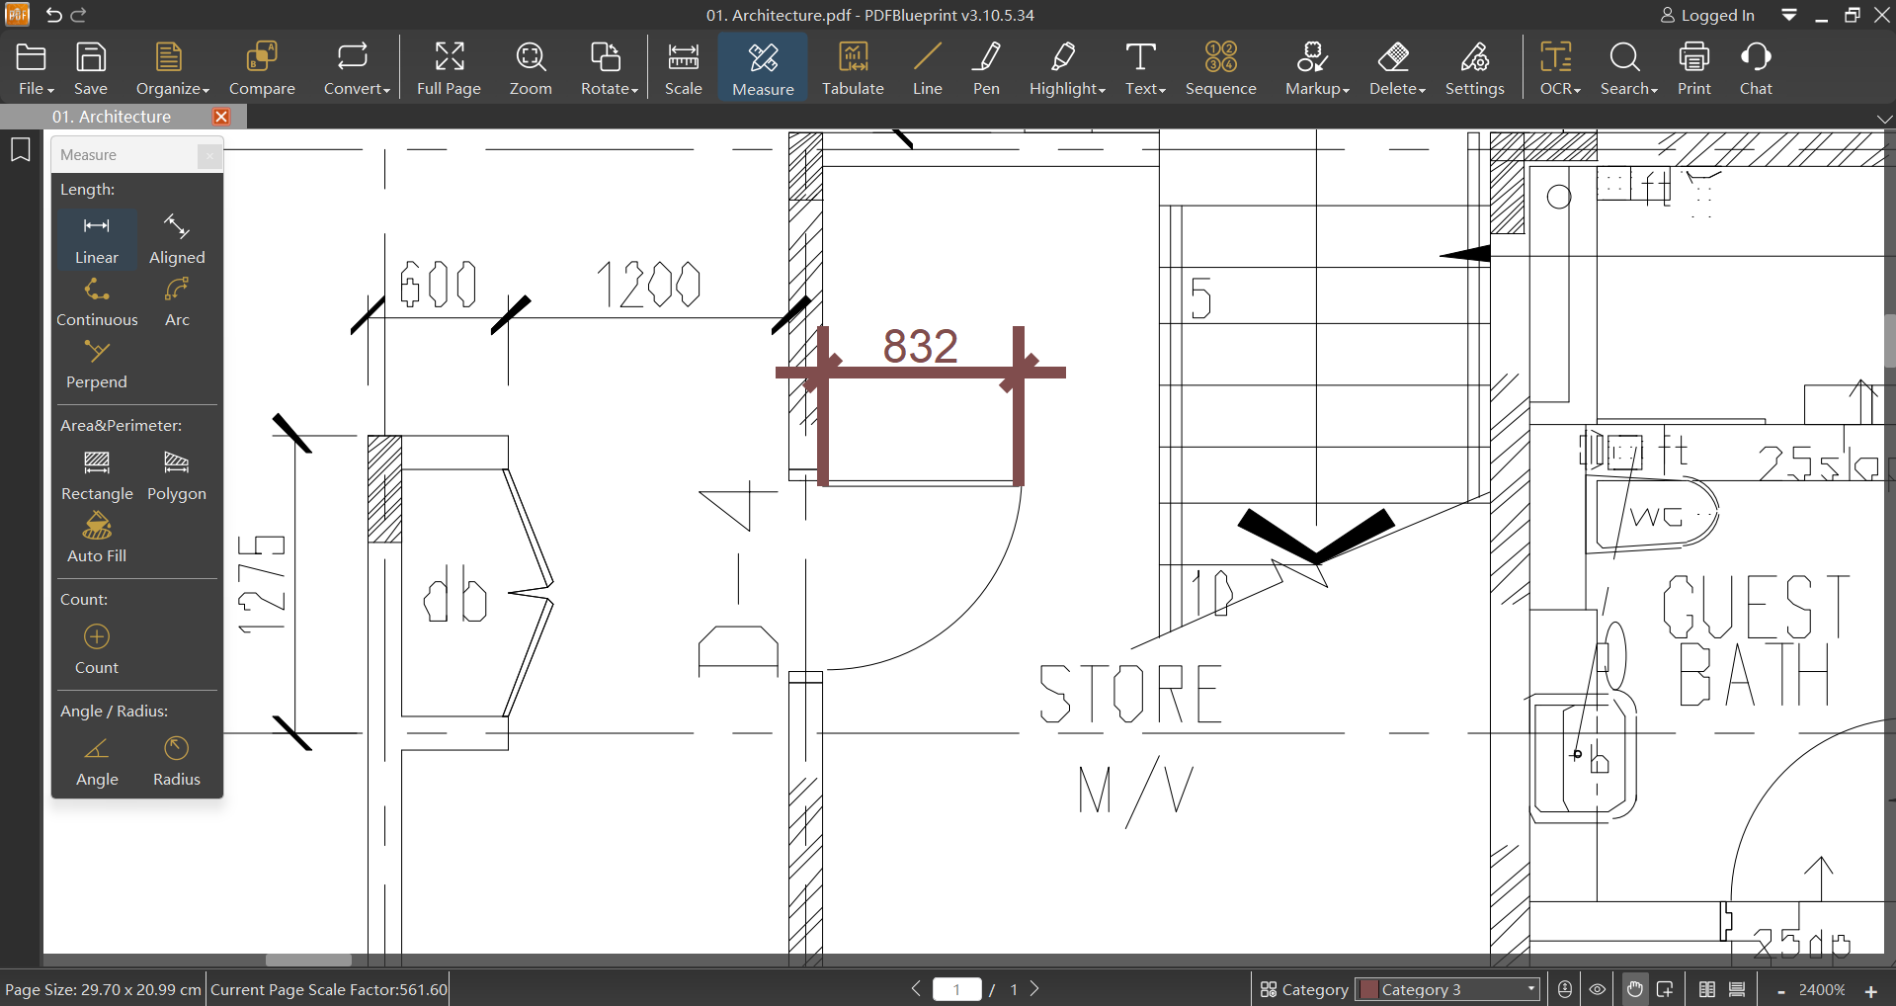This screenshot has width=1896, height=1006.
Task: Toggle annotation visibility eye icon
Action: click(x=1598, y=989)
